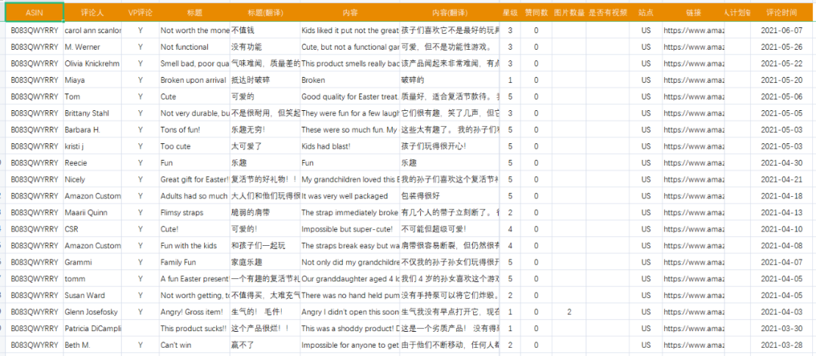Select translated title cell 乐趣无穷!
816x356 pixels.
pyautogui.click(x=265, y=130)
